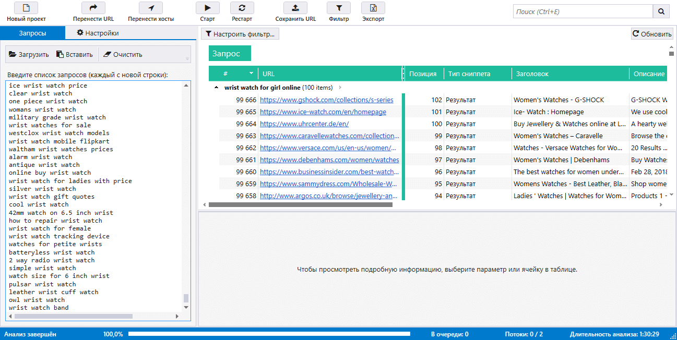Screen dimensions: 677x340
Task: Click the В очереди: 0 status entry
Action: [449, 334]
